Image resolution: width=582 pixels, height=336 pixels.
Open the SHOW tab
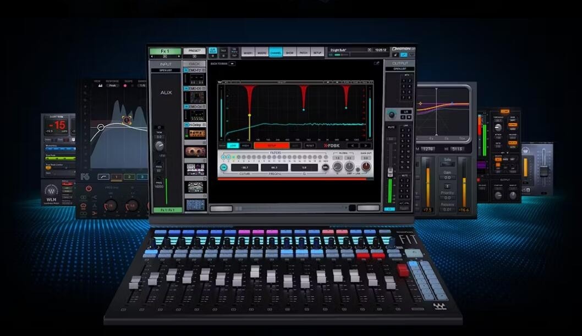[x=289, y=53]
